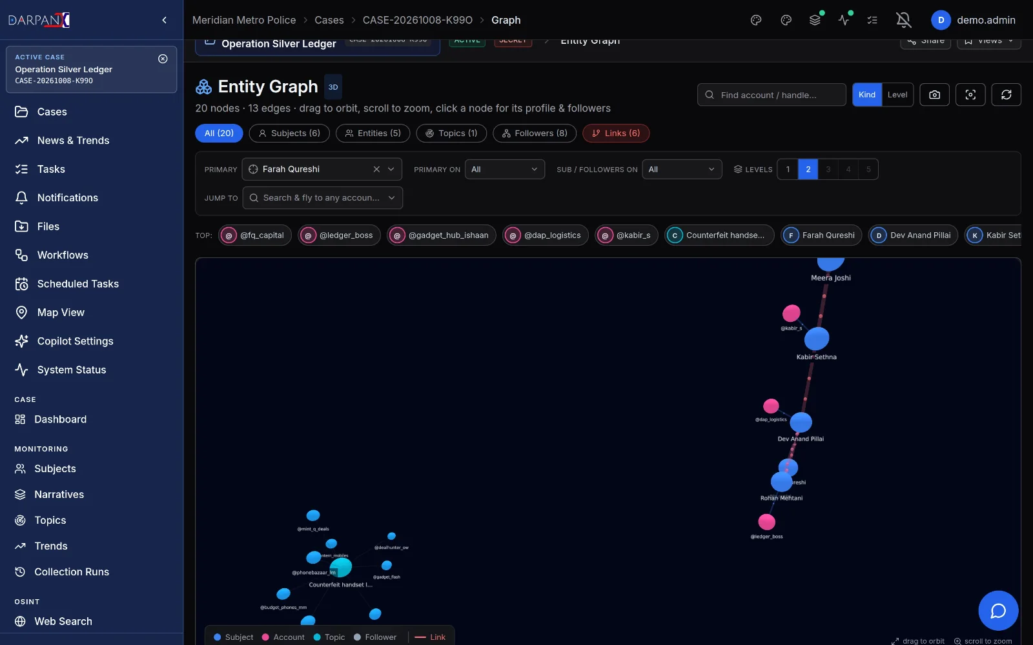This screenshot has width=1033, height=645.
Task: Switch node coloring to Level
Action: click(x=897, y=95)
